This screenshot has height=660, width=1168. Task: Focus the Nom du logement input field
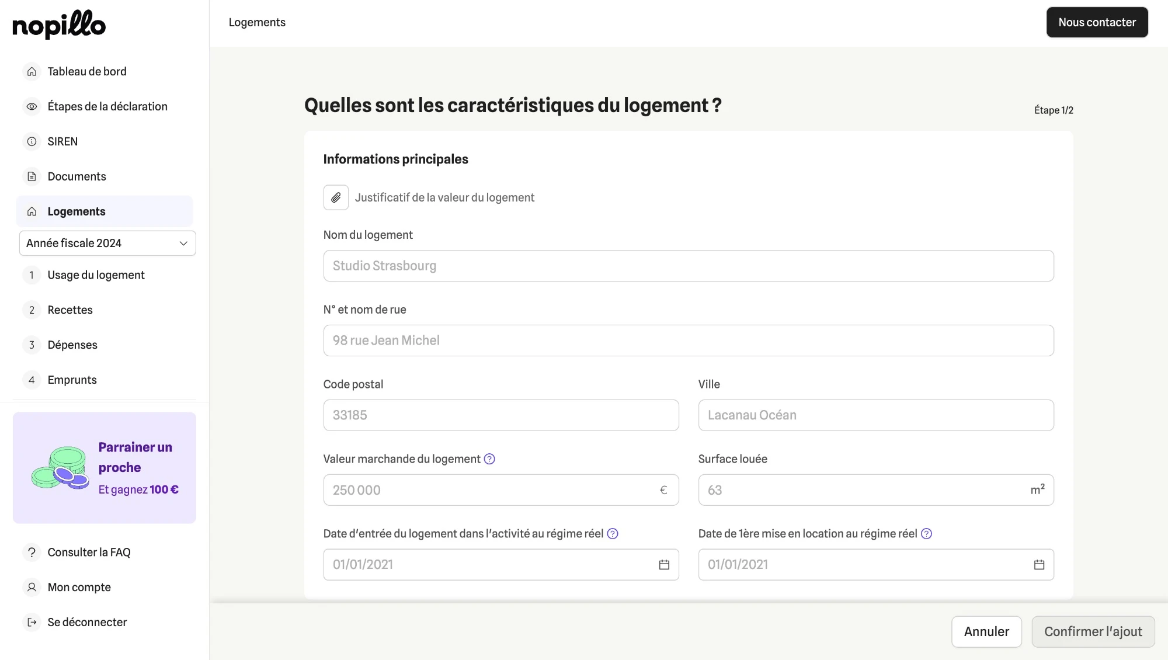[688, 266]
